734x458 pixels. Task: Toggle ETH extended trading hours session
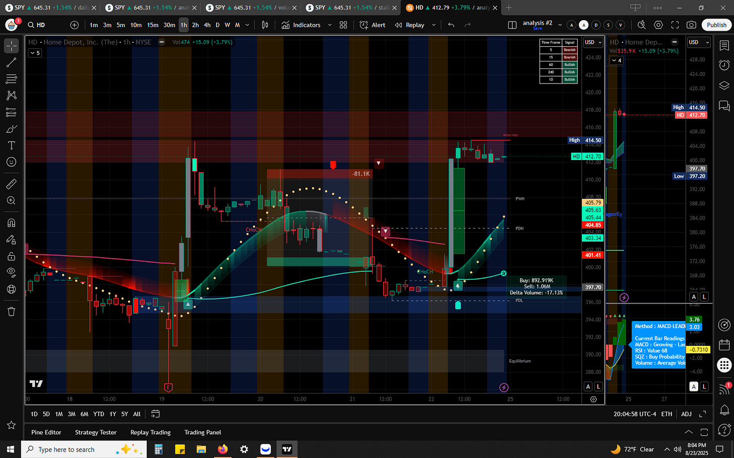pyautogui.click(x=666, y=414)
